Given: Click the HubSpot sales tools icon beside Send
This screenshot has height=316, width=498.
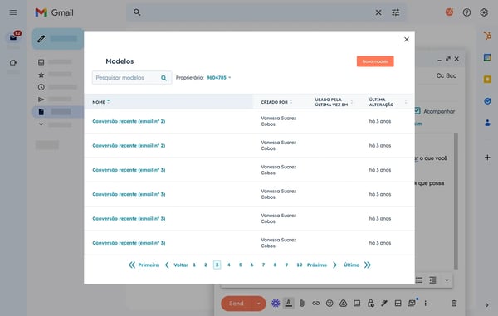Looking at the screenshot, I should coord(276,304).
